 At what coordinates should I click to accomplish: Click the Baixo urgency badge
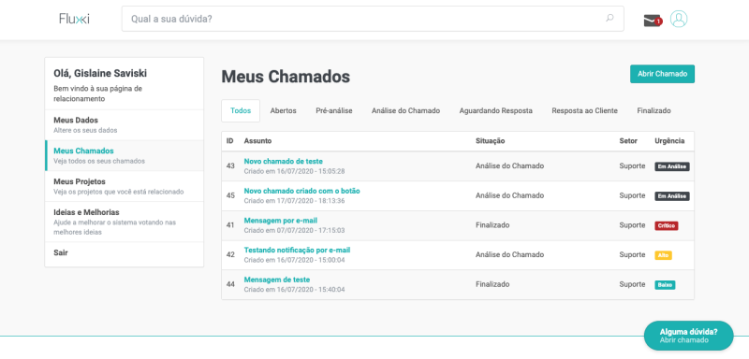coord(665,285)
